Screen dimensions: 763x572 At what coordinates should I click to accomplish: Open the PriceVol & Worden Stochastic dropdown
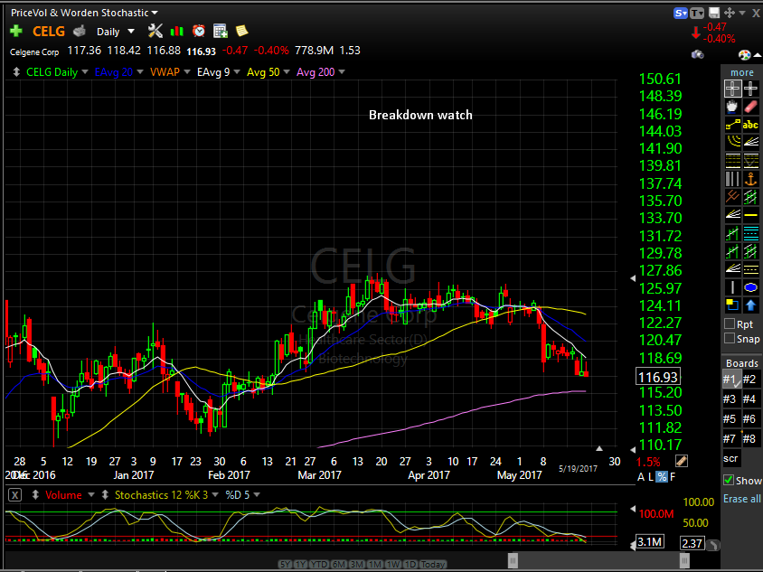[155, 13]
